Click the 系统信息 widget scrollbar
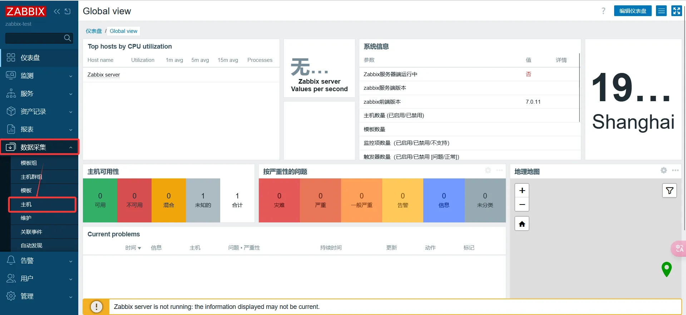This screenshot has width=686, height=315. pyautogui.click(x=579, y=88)
